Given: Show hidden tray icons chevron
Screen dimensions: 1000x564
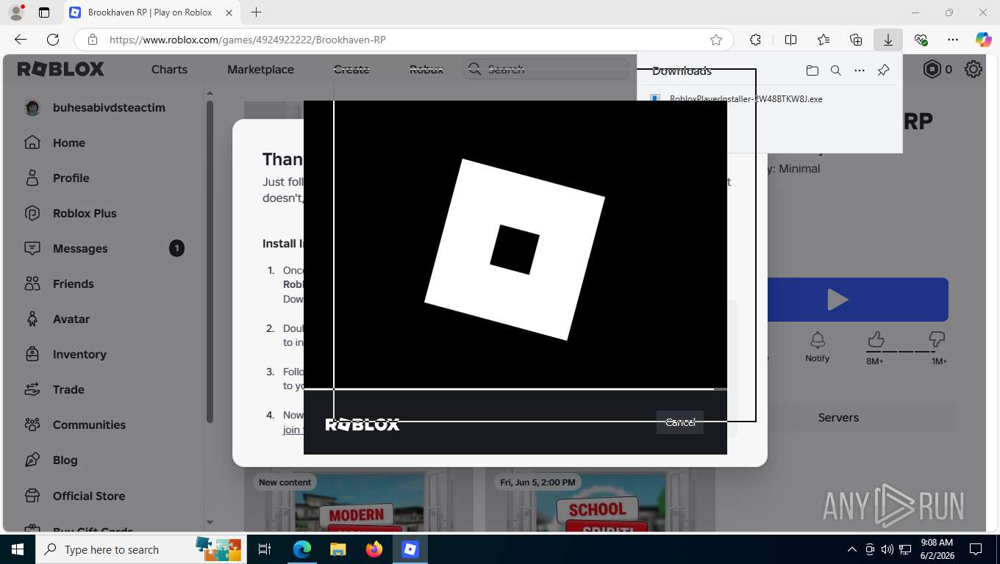Looking at the screenshot, I should 852,549.
